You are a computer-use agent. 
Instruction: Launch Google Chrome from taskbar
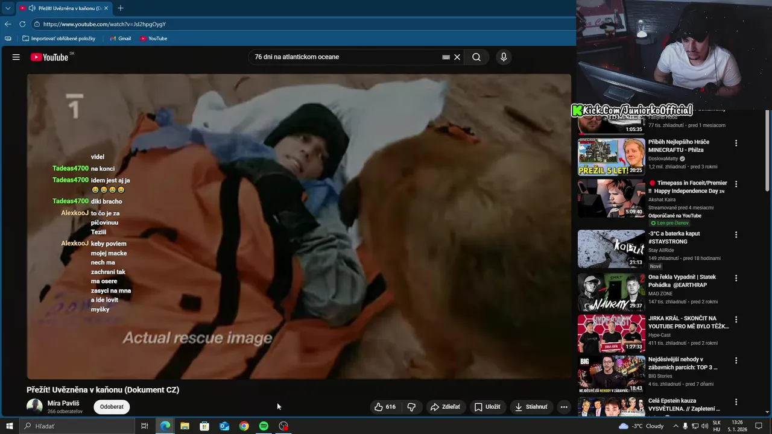pos(244,426)
